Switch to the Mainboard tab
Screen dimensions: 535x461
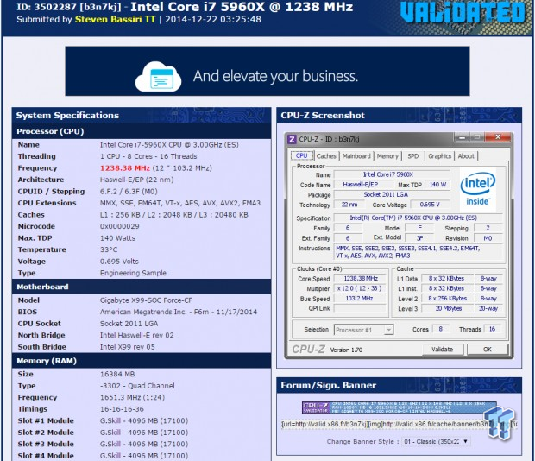[x=356, y=156]
